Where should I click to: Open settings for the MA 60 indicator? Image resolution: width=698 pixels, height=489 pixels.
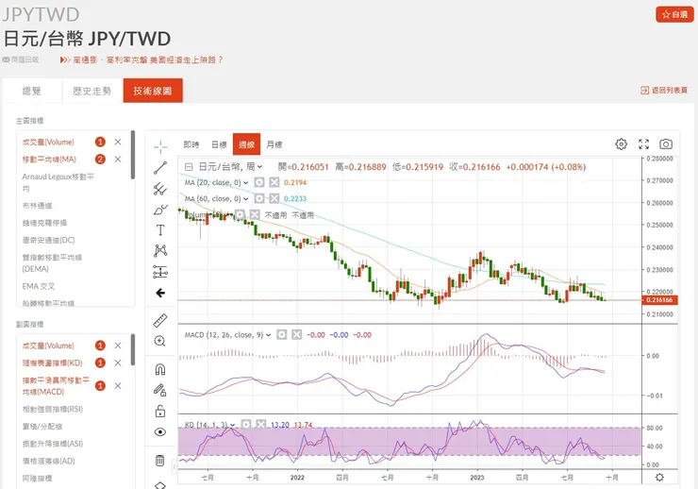coord(259,198)
